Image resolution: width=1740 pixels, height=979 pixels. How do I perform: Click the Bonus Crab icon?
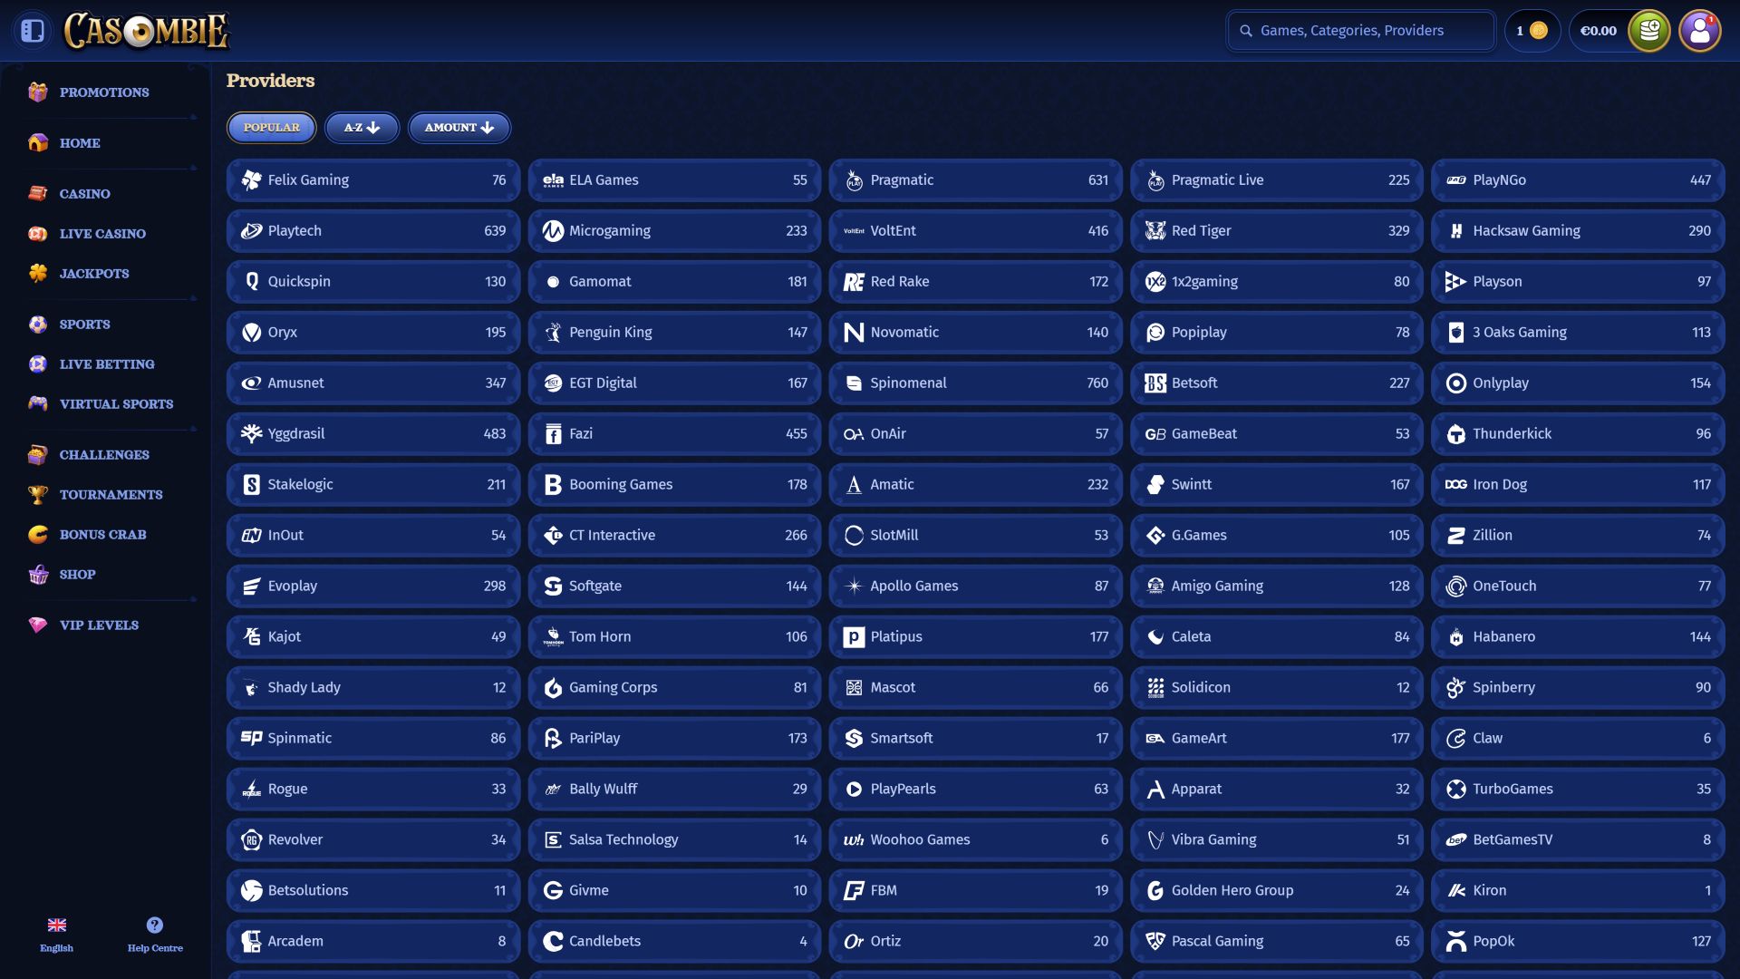pyautogui.click(x=38, y=535)
